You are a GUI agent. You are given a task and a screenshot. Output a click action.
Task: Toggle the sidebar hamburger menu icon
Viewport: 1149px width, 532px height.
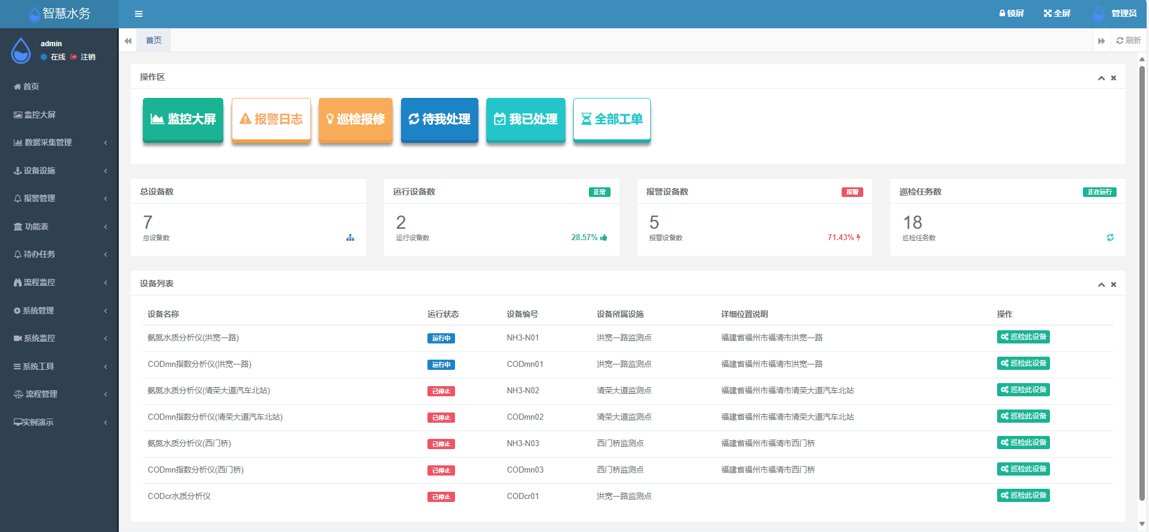139,14
